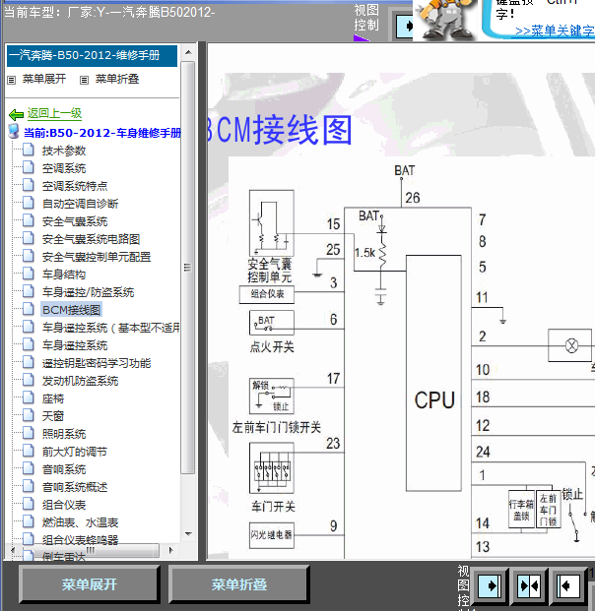Open 遥控钥匙密码学习功能 entry
Viewport: 595px width, 611px height.
click(97, 363)
